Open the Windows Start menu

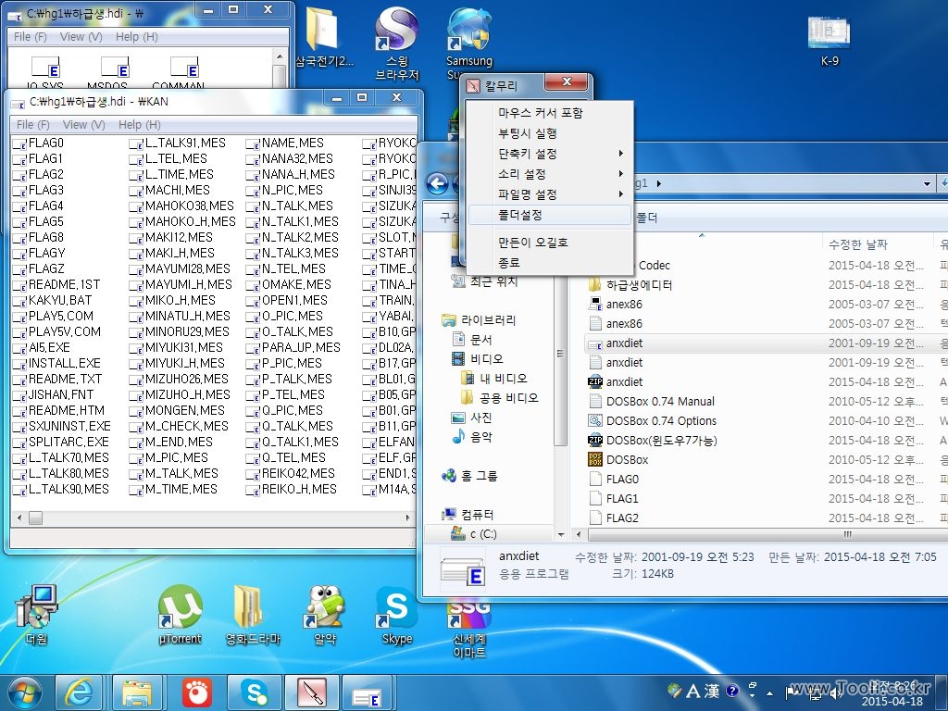coord(24,692)
